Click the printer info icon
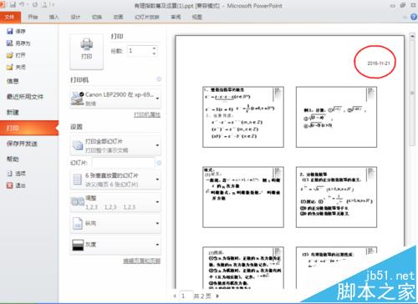This screenshot has width=418, height=304. click(x=159, y=79)
